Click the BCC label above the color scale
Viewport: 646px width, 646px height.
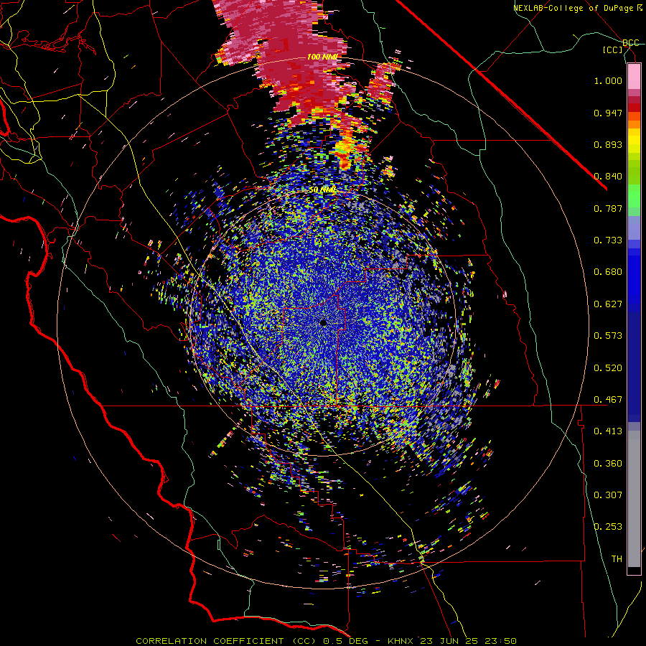click(x=631, y=43)
